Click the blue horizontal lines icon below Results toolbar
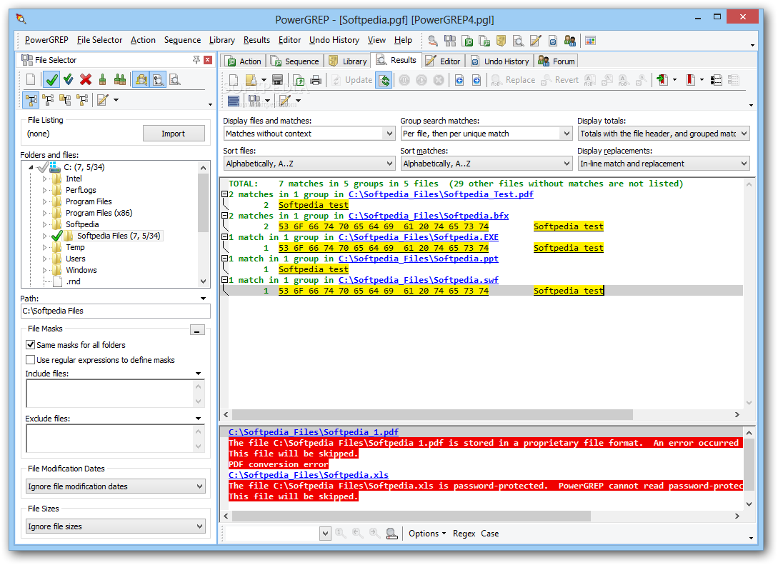The height and width of the screenshot is (565, 778). click(x=234, y=101)
